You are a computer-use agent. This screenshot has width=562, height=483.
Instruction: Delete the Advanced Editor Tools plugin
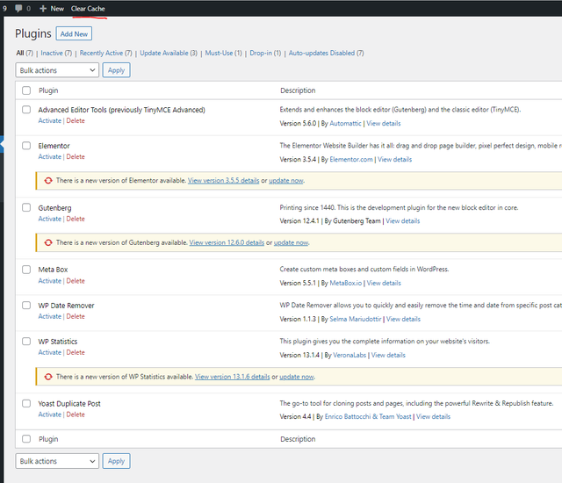[76, 121]
